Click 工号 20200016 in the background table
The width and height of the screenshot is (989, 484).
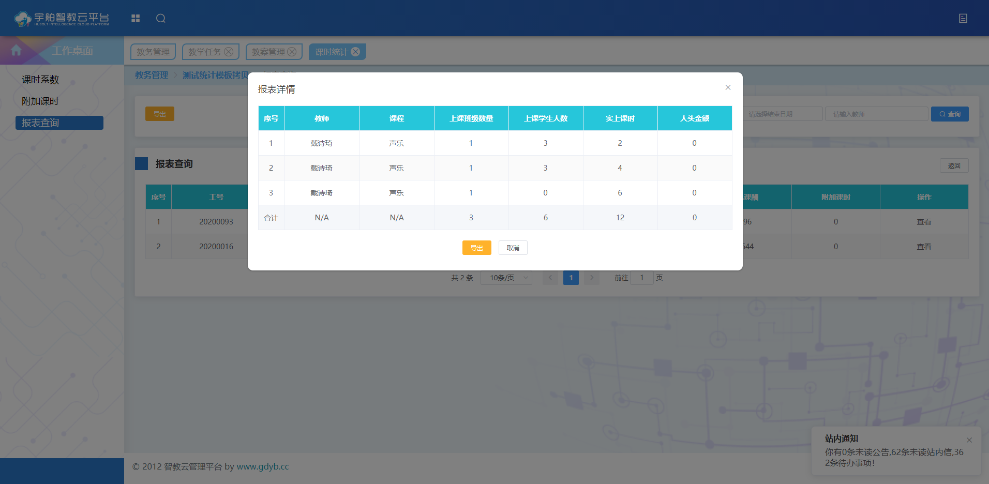click(216, 247)
